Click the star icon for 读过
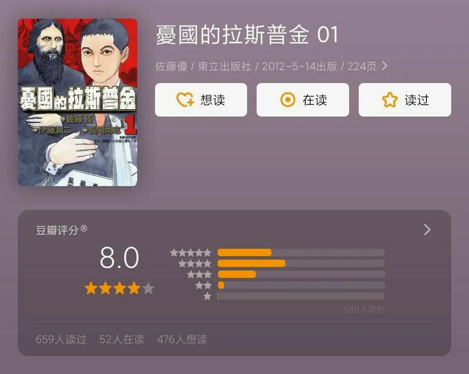 (x=390, y=100)
